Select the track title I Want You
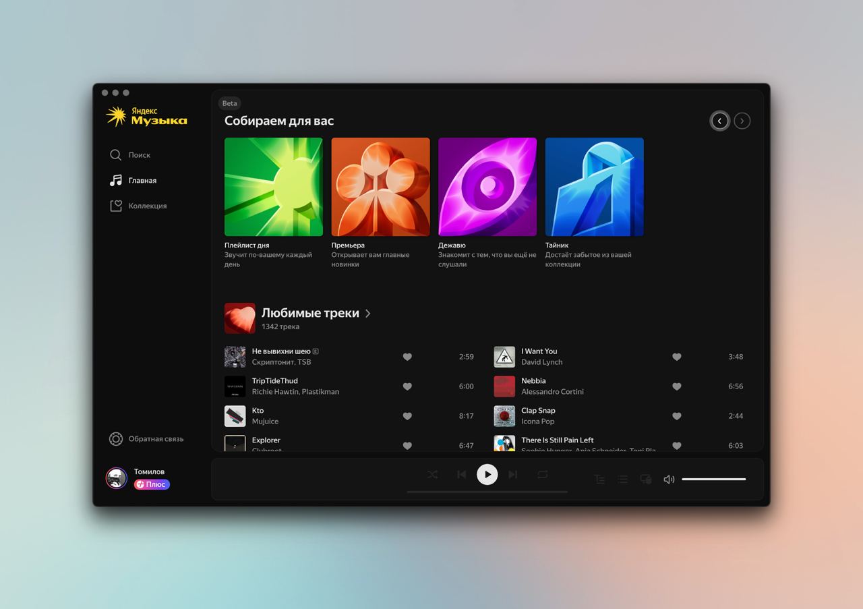The width and height of the screenshot is (863, 609). click(539, 351)
